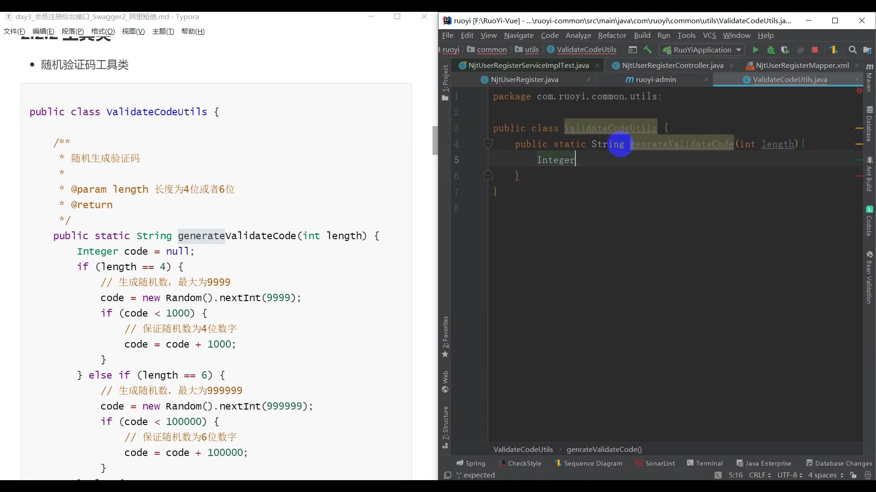Click the 'utils' breadcrumb in navigation bar
The width and height of the screenshot is (876, 492).
pyautogui.click(x=527, y=50)
